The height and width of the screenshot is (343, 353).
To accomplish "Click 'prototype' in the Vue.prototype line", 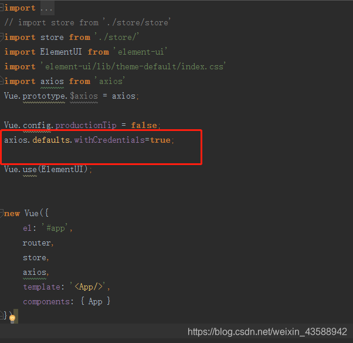I will (44, 96).
